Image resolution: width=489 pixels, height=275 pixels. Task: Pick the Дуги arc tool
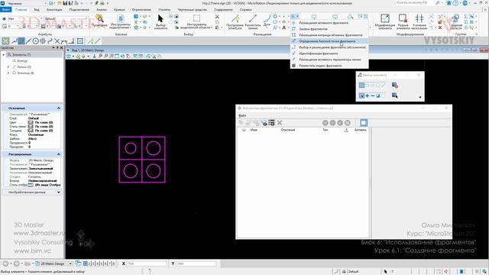267,21
